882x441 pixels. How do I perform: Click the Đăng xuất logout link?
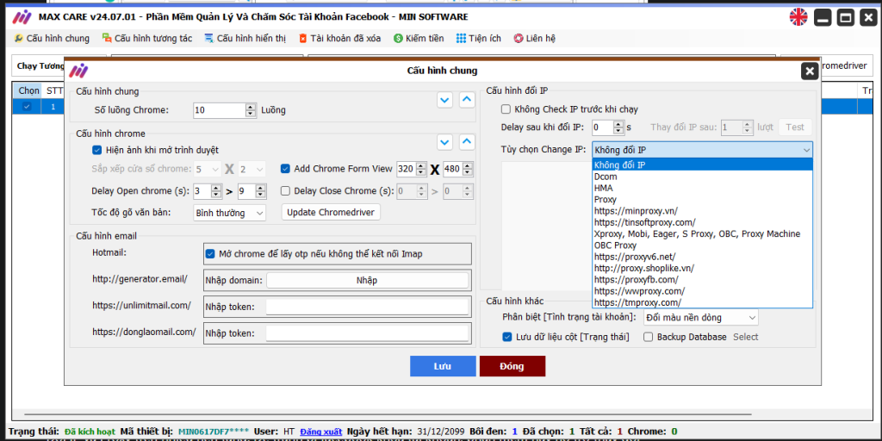(x=320, y=432)
